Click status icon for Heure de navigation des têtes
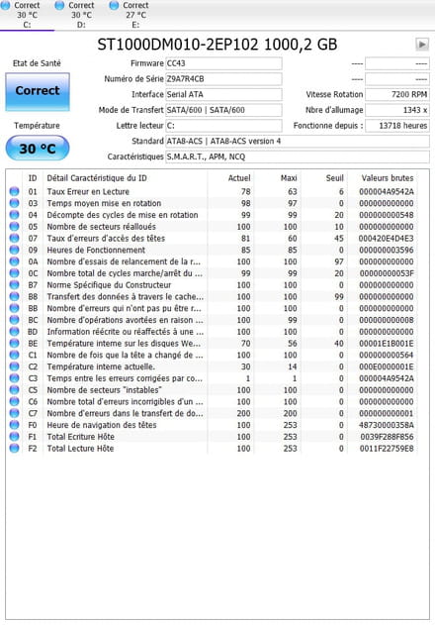This screenshot has height=625, width=435. click(x=14, y=425)
